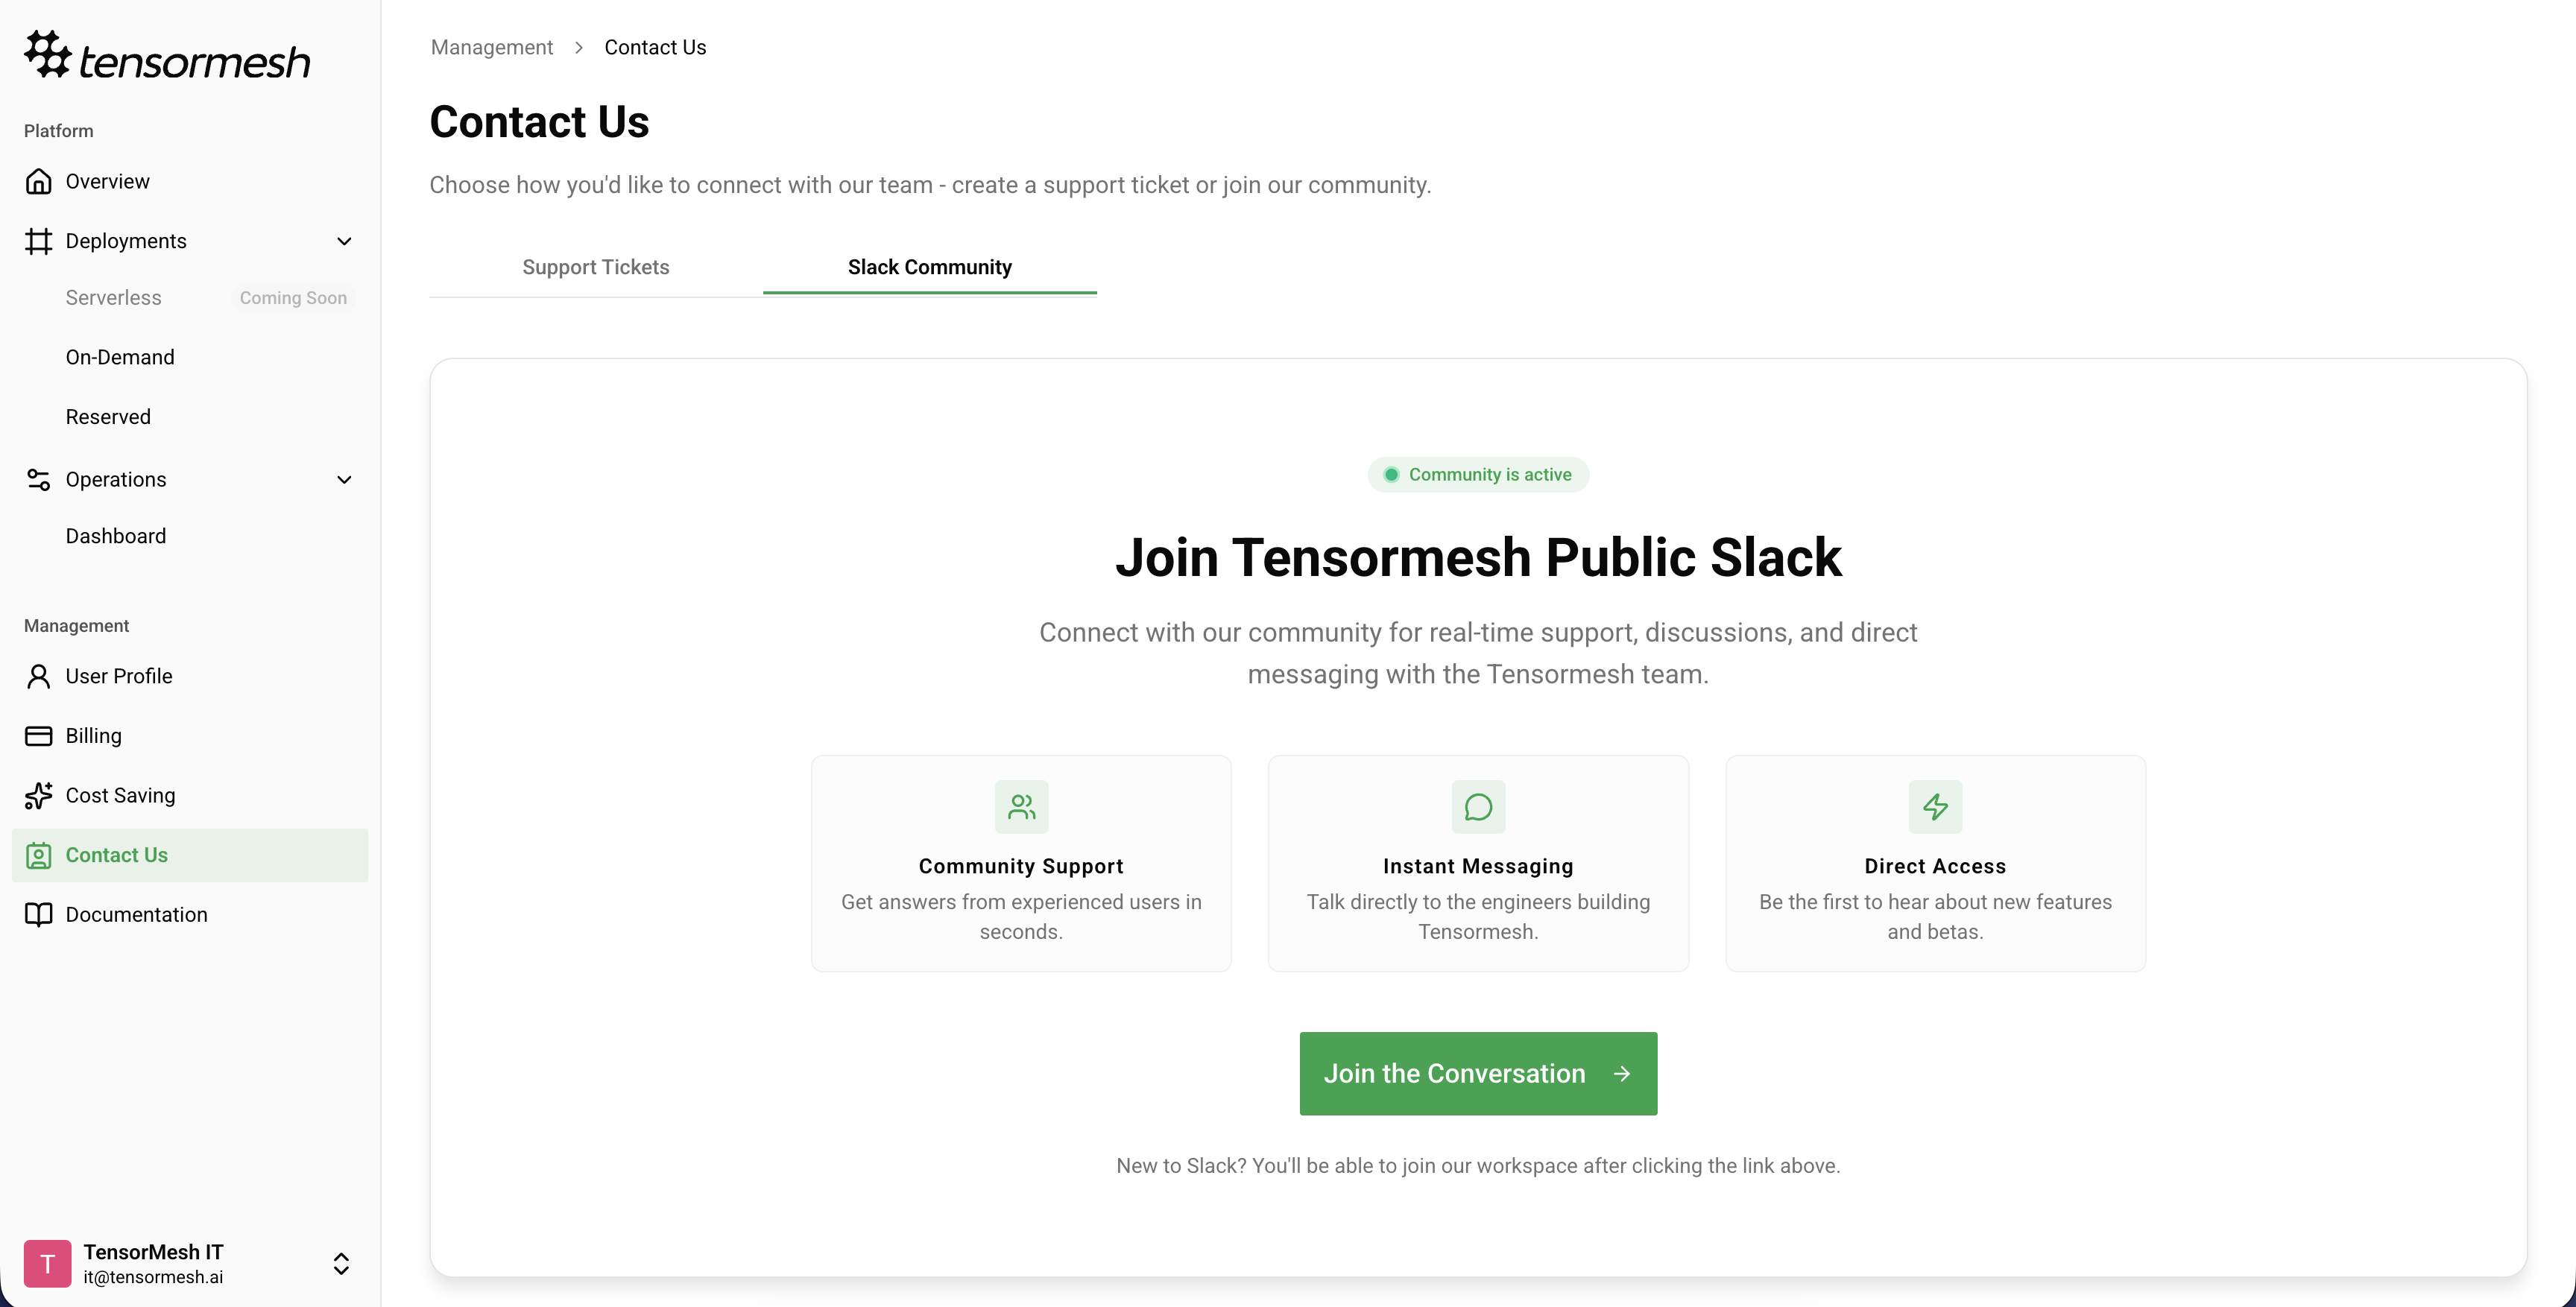Open the Documentation book icon
Image resolution: width=2576 pixels, height=1307 pixels.
(39, 914)
